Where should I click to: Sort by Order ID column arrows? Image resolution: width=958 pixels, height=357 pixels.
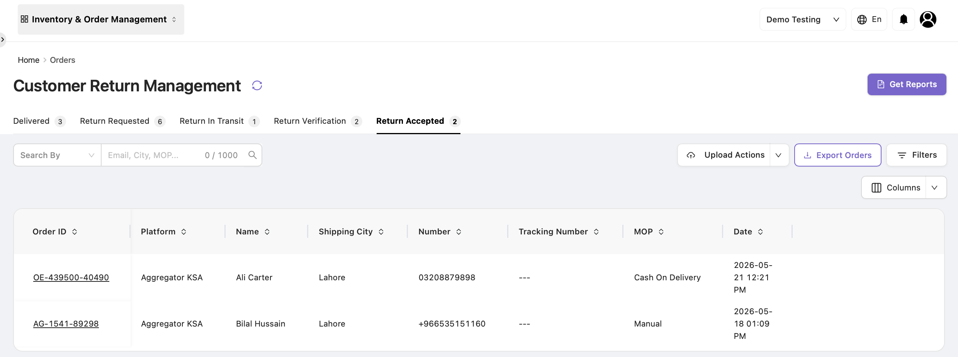[75, 232]
